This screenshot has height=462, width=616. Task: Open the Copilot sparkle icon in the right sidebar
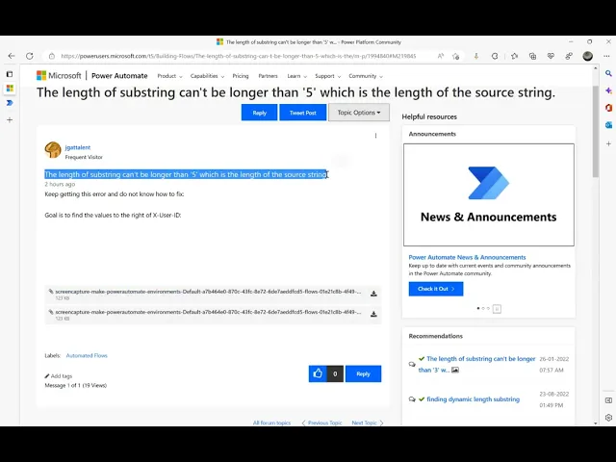point(608,90)
